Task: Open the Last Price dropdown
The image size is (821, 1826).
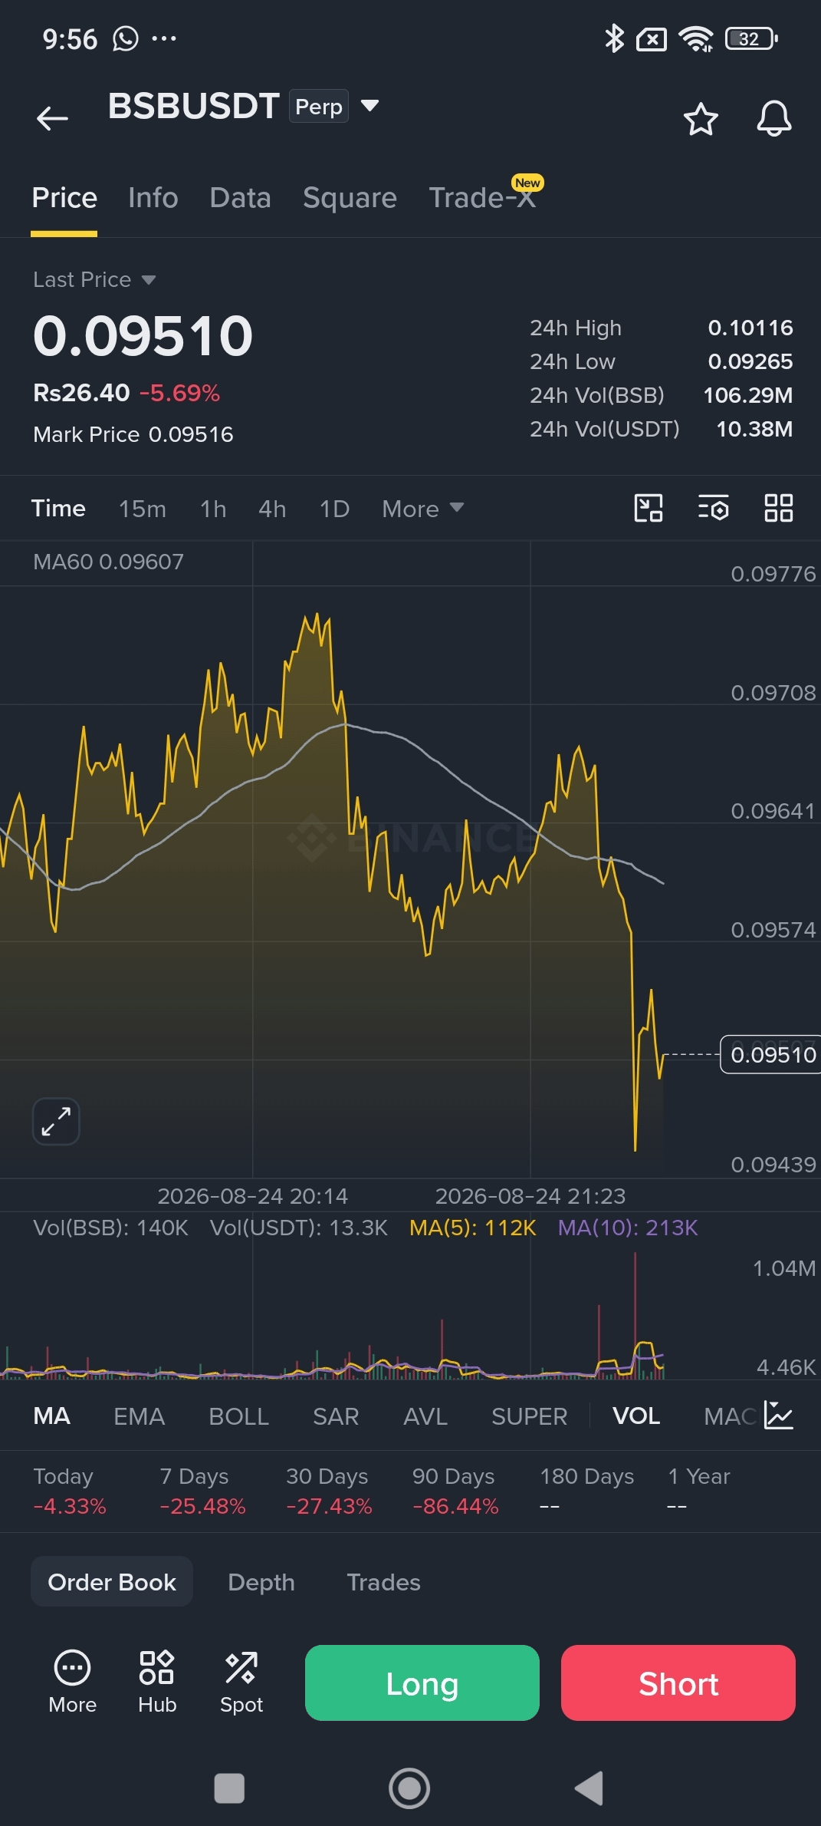Action: pyautogui.click(x=94, y=279)
